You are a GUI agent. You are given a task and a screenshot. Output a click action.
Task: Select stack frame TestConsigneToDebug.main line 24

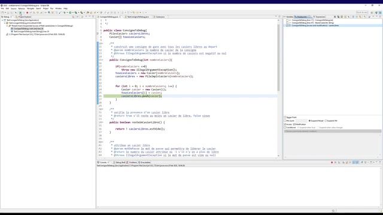click(30, 32)
